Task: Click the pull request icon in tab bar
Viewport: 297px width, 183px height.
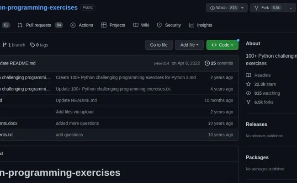Action: click(20, 25)
